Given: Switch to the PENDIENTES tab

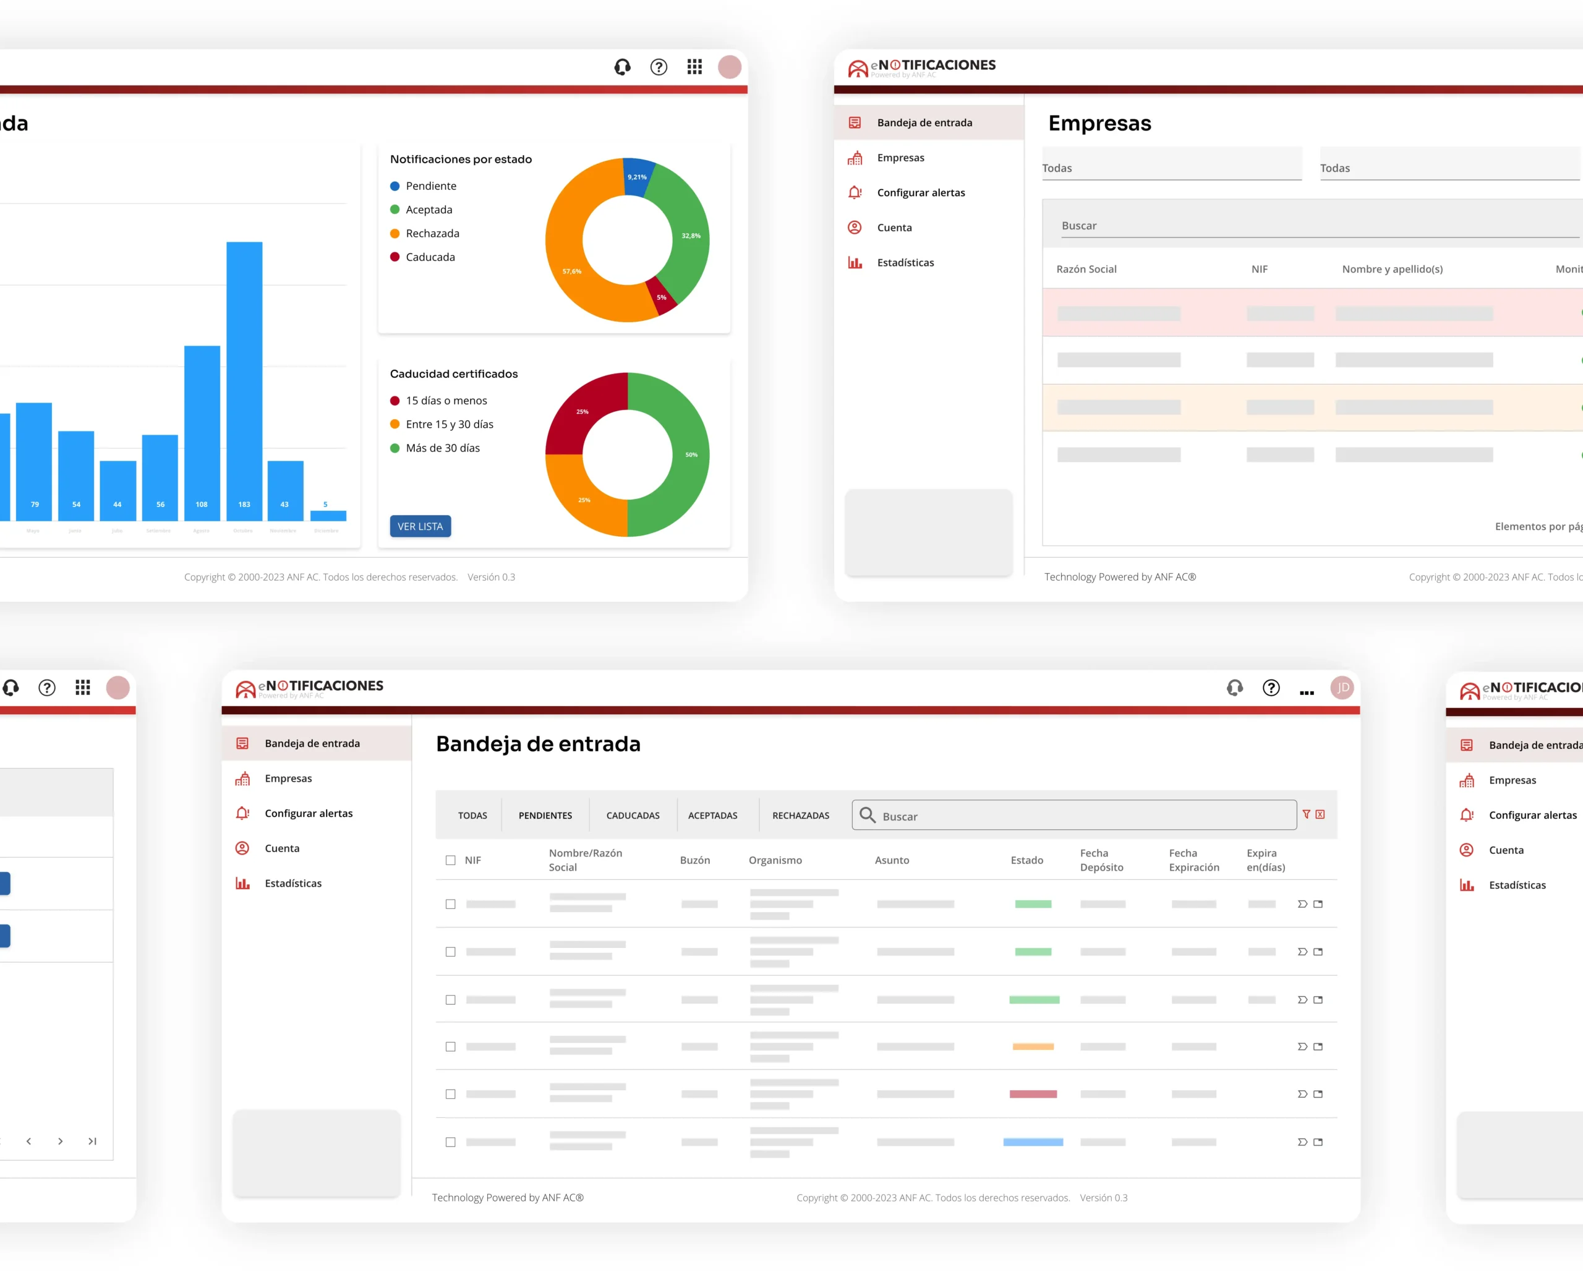Looking at the screenshot, I should (x=545, y=816).
